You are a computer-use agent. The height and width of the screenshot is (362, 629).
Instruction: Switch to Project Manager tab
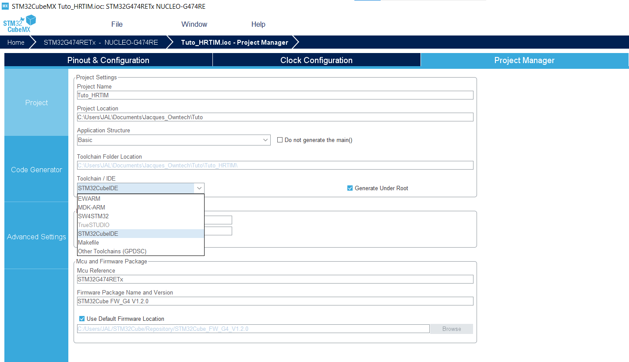[524, 60]
